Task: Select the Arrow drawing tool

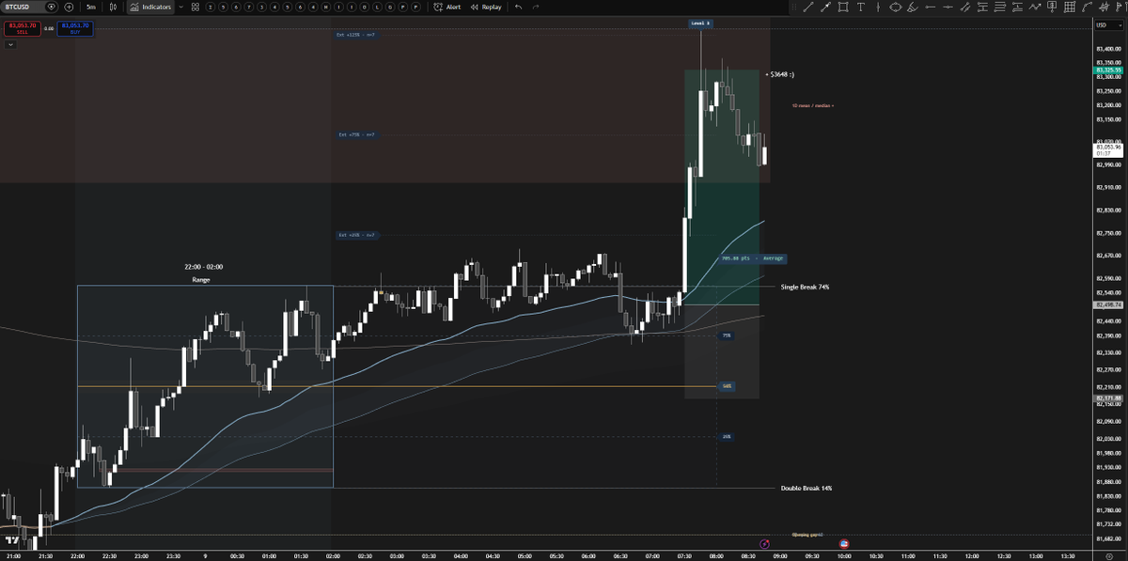Action: click(825, 7)
